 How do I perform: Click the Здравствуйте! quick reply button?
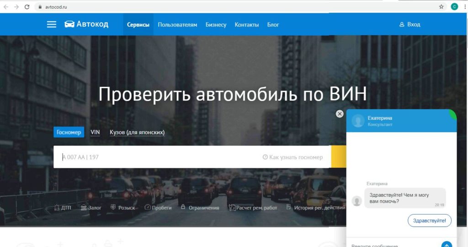(x=429, y=220)
